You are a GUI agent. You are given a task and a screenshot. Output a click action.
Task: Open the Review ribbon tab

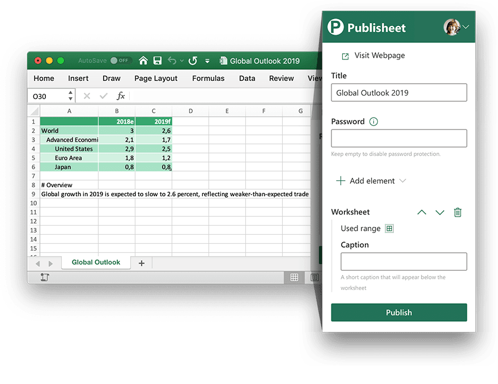[282, 78]
